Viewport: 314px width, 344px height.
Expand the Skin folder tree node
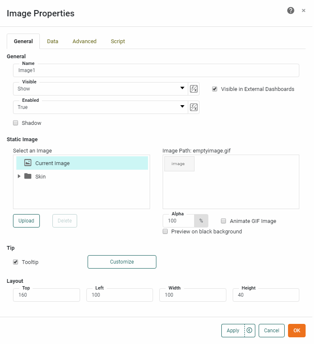pos(18,176)
